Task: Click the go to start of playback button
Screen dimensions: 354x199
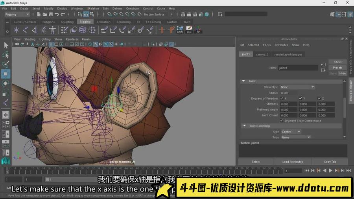Action: (307, 171)
